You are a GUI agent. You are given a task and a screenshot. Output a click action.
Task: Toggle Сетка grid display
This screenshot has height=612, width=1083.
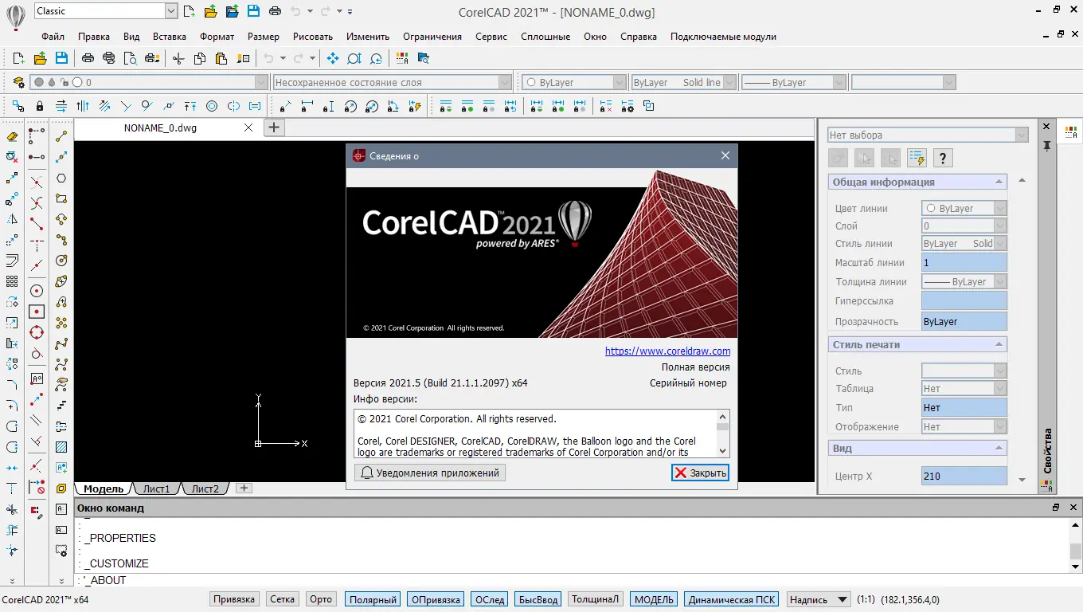(282, 599)
